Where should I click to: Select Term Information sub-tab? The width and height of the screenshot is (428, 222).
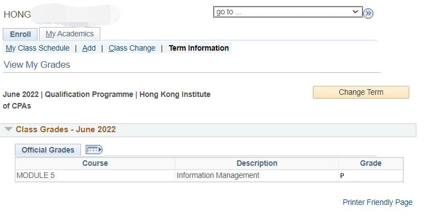coord(199,48)
